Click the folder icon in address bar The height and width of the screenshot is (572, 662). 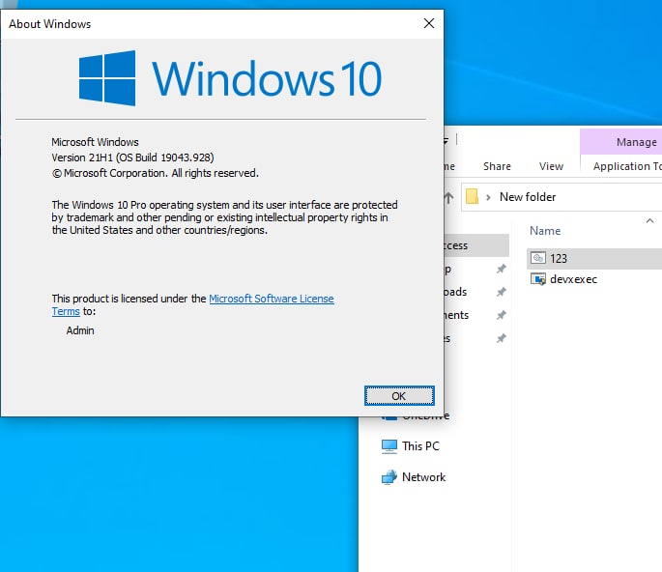(x=472, y=197)
